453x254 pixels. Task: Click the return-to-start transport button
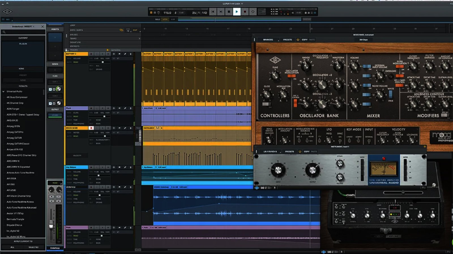[x=213, y=12]
